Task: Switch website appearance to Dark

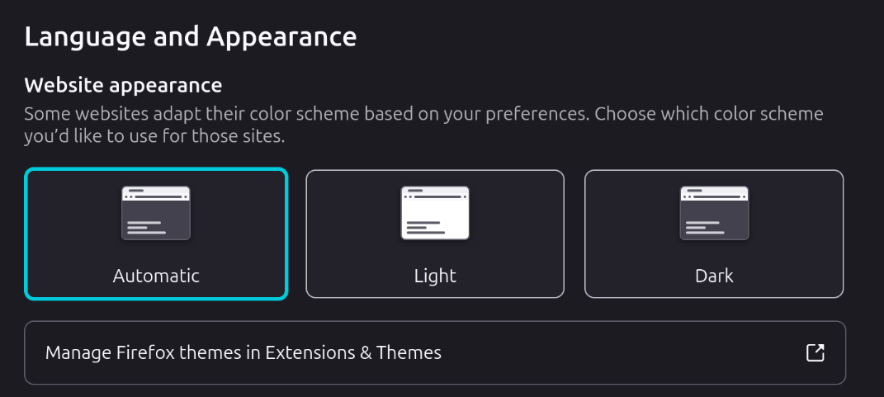Action: [714, 234]
